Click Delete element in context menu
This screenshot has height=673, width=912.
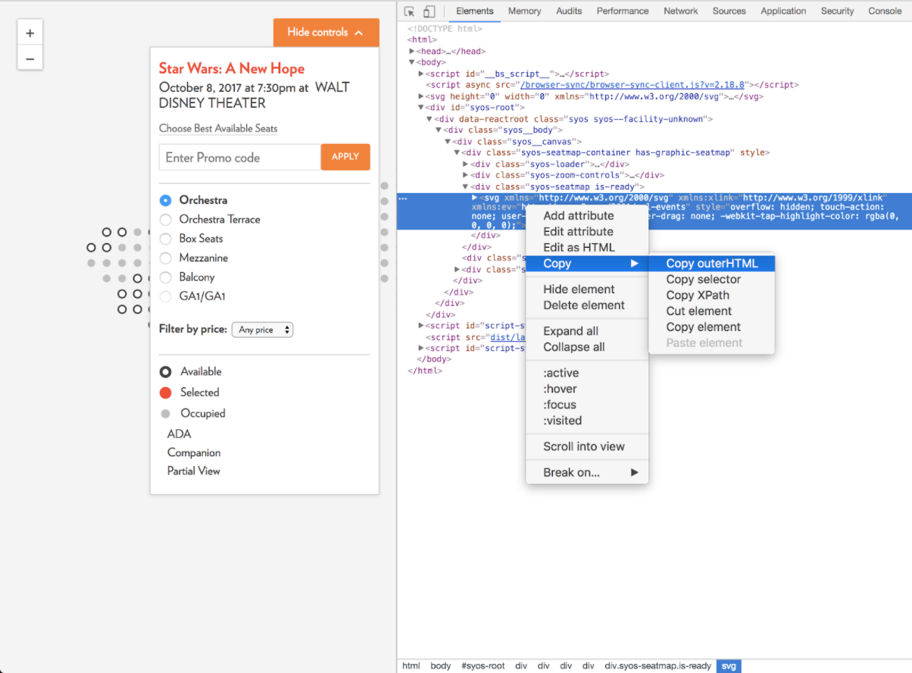pyautogui.click(x=587, y=305)
